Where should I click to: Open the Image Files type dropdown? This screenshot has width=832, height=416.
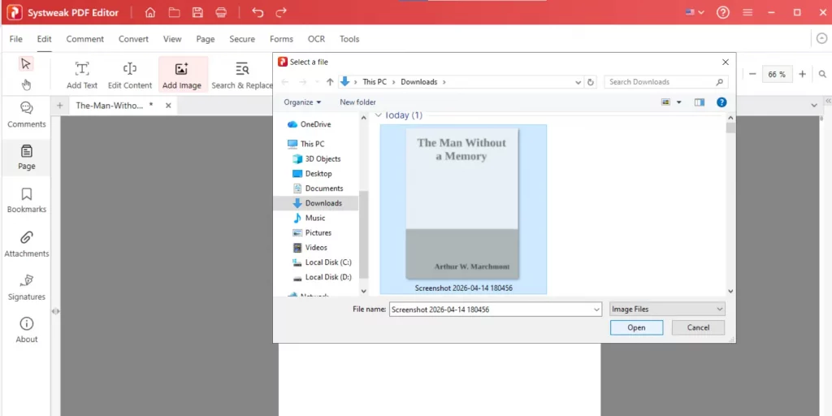(667, 309)
